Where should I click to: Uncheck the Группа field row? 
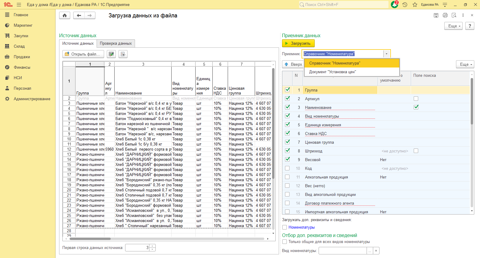(x=287, y=89)
